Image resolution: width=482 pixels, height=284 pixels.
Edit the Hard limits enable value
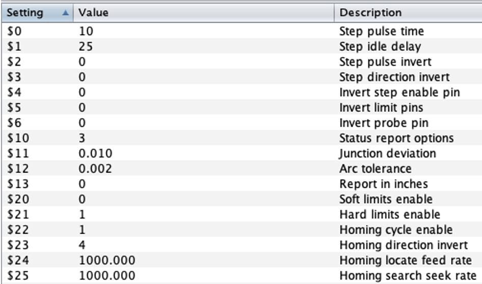click(83, 215)
